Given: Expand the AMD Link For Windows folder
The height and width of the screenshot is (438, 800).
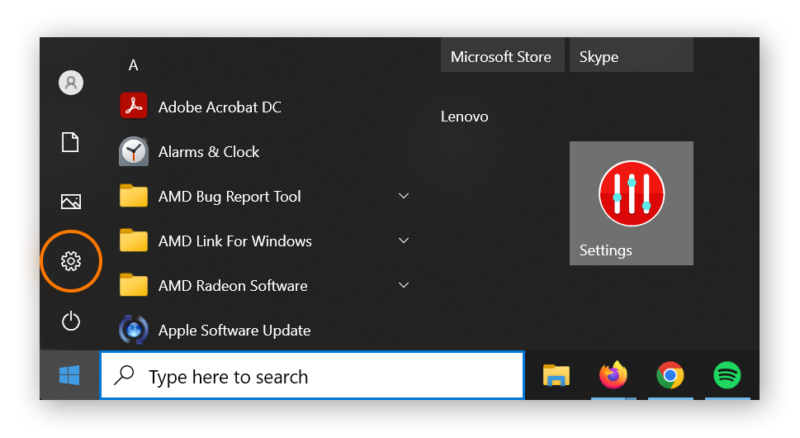Looking at the screenshot, I should coord(404,240).
